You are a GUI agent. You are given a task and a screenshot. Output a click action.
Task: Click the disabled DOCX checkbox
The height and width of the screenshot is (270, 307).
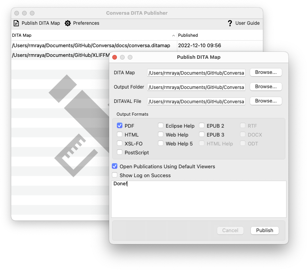click(243, 134)
